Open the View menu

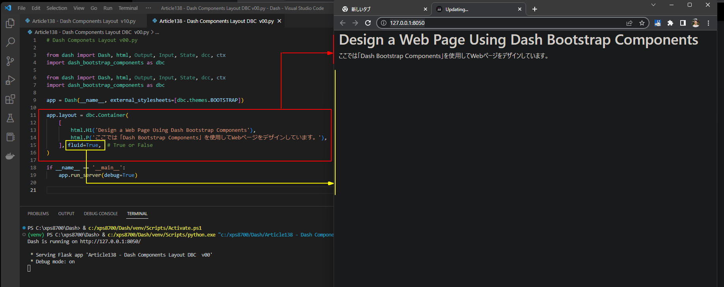point(79,8)
